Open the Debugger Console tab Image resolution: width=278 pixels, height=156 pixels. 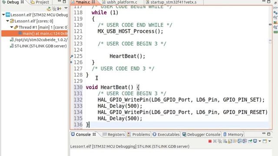[x=202, y=134]
